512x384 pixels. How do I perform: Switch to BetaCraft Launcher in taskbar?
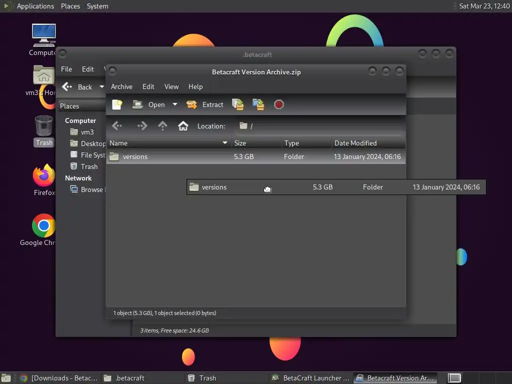click(x=310, y=378)
